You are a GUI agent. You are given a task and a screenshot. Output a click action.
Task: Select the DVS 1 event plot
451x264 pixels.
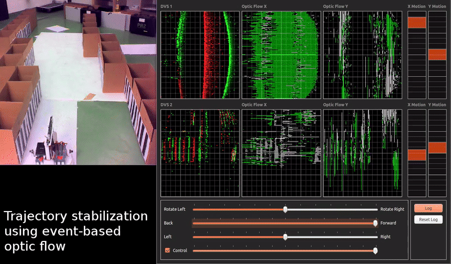point(199,55)
